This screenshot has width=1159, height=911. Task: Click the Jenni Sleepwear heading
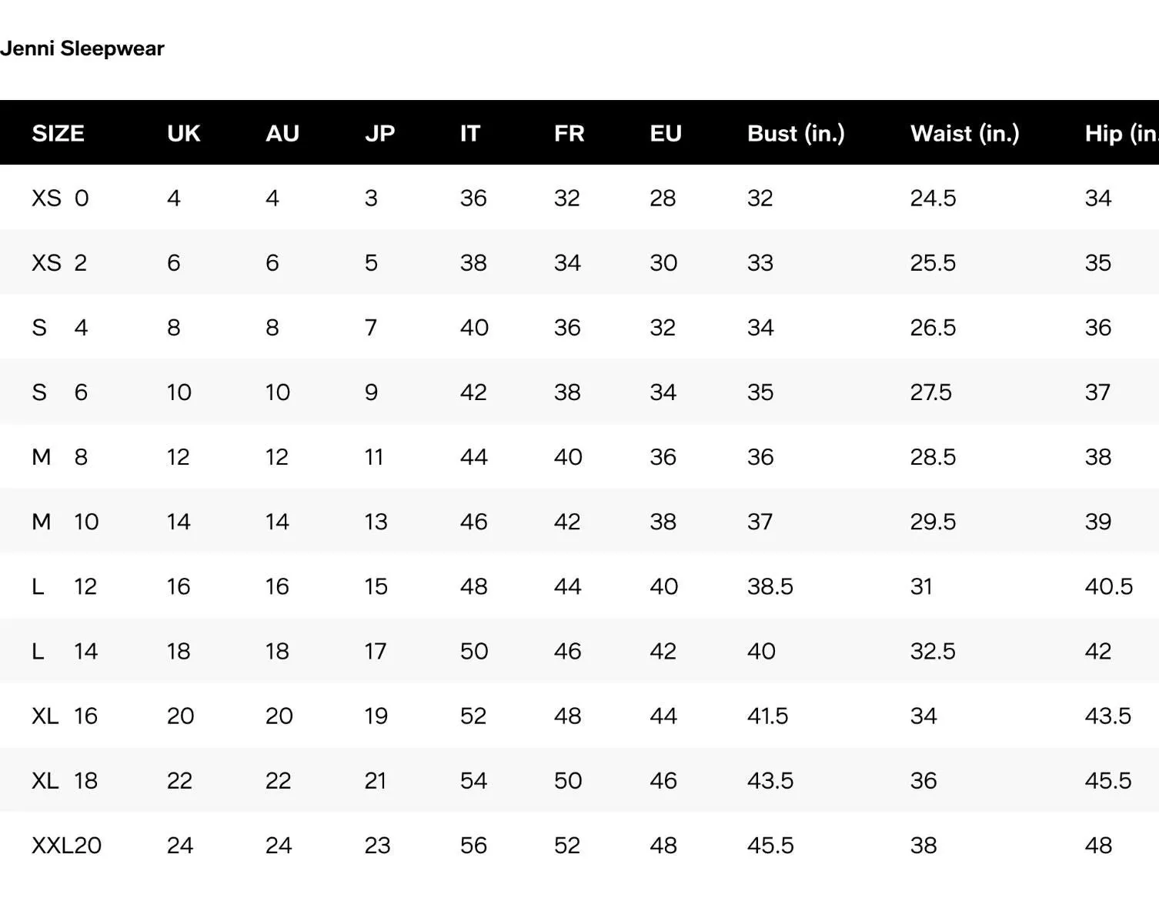point(82,48)
